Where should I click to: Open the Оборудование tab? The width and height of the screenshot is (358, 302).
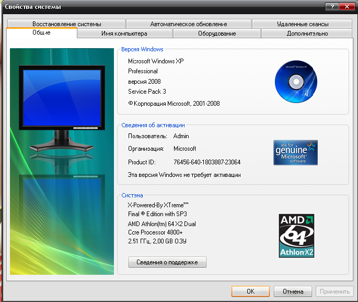[217, 33]
